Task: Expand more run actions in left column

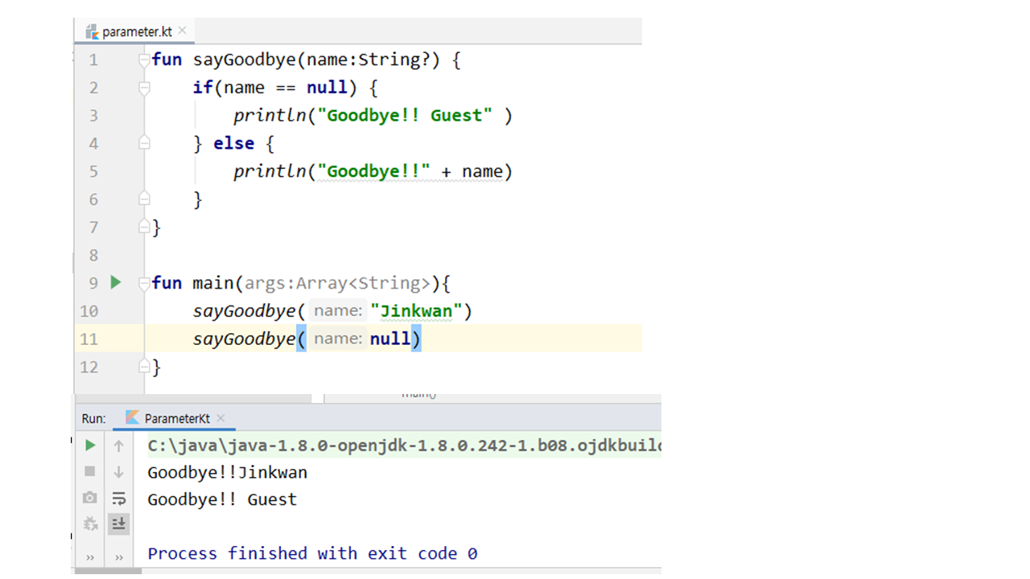Action: pyautogui.click(x=90, y=557)
